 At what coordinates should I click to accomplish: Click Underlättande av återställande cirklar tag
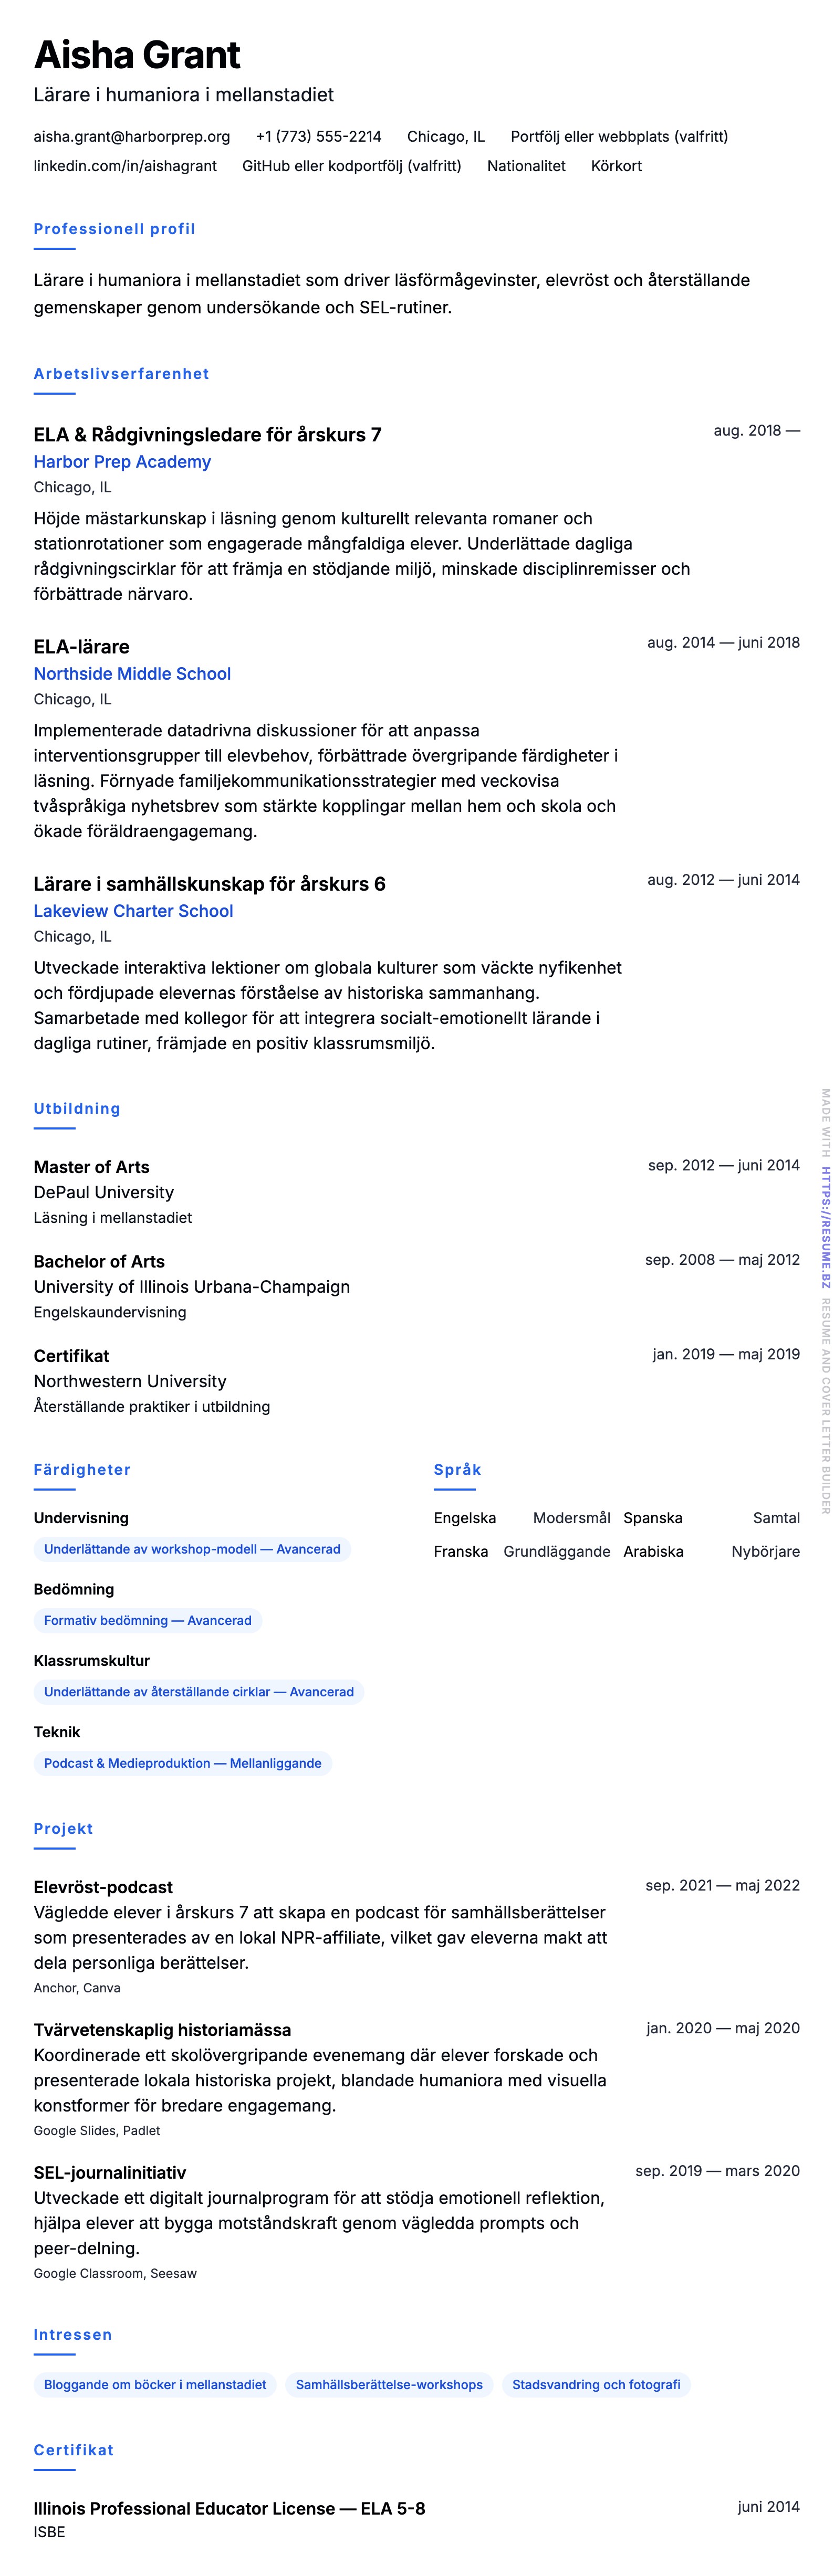point(198,1692)
